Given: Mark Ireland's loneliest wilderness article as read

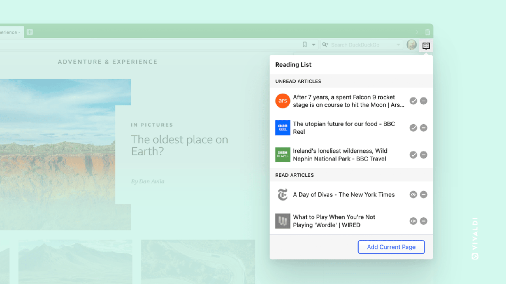Looking at the screenshot, I should (413, 155).
